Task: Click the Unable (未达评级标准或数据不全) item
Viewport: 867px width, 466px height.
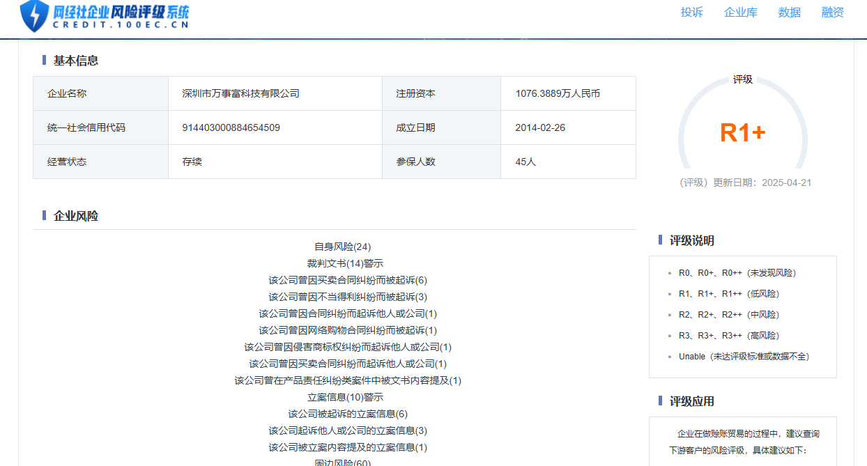Action: 744,357
